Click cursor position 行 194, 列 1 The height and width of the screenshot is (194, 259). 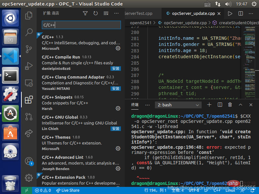pos(155,190)
